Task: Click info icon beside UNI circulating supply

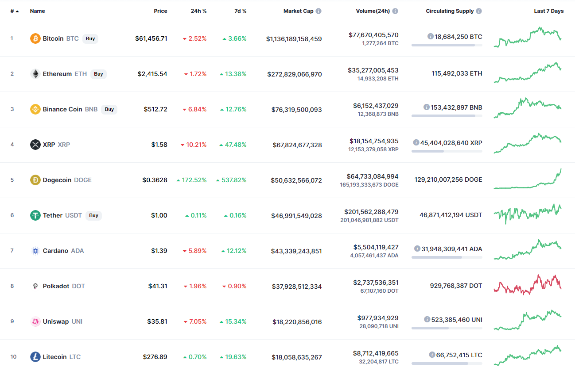Action: coord(427,319)
